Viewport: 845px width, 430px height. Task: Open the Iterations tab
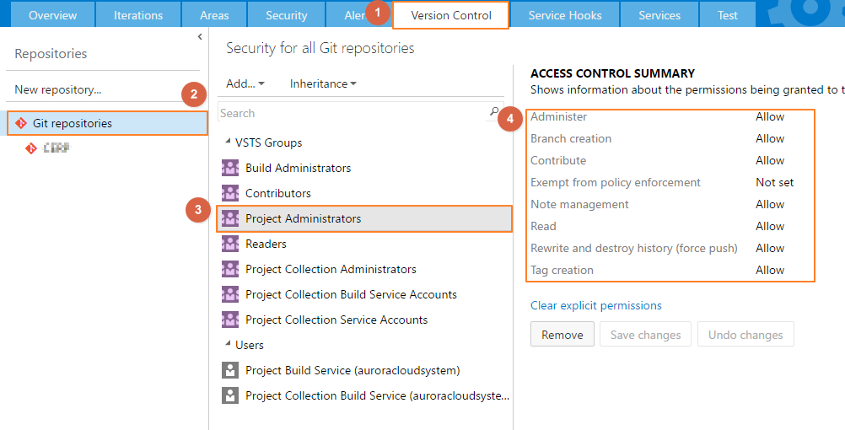tap(138, 15)
